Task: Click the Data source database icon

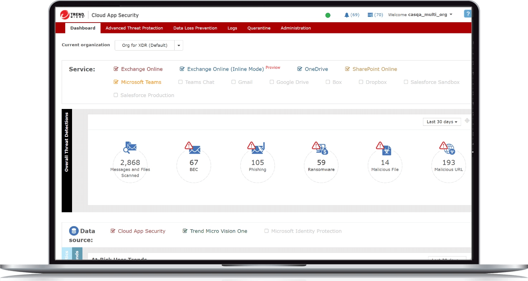Action: click(74, 231)
